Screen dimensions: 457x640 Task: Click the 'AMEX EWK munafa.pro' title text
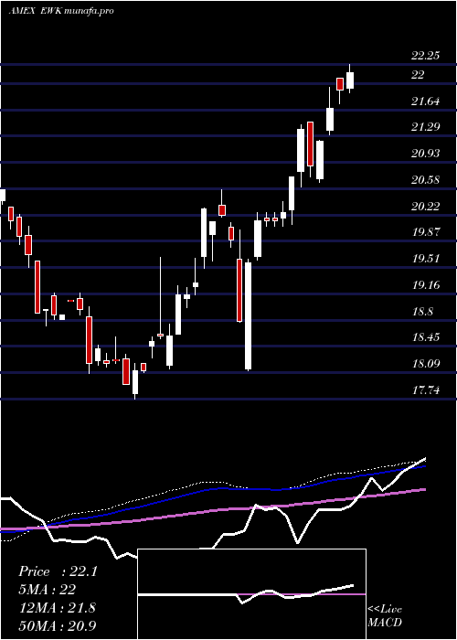coord(61,11)
